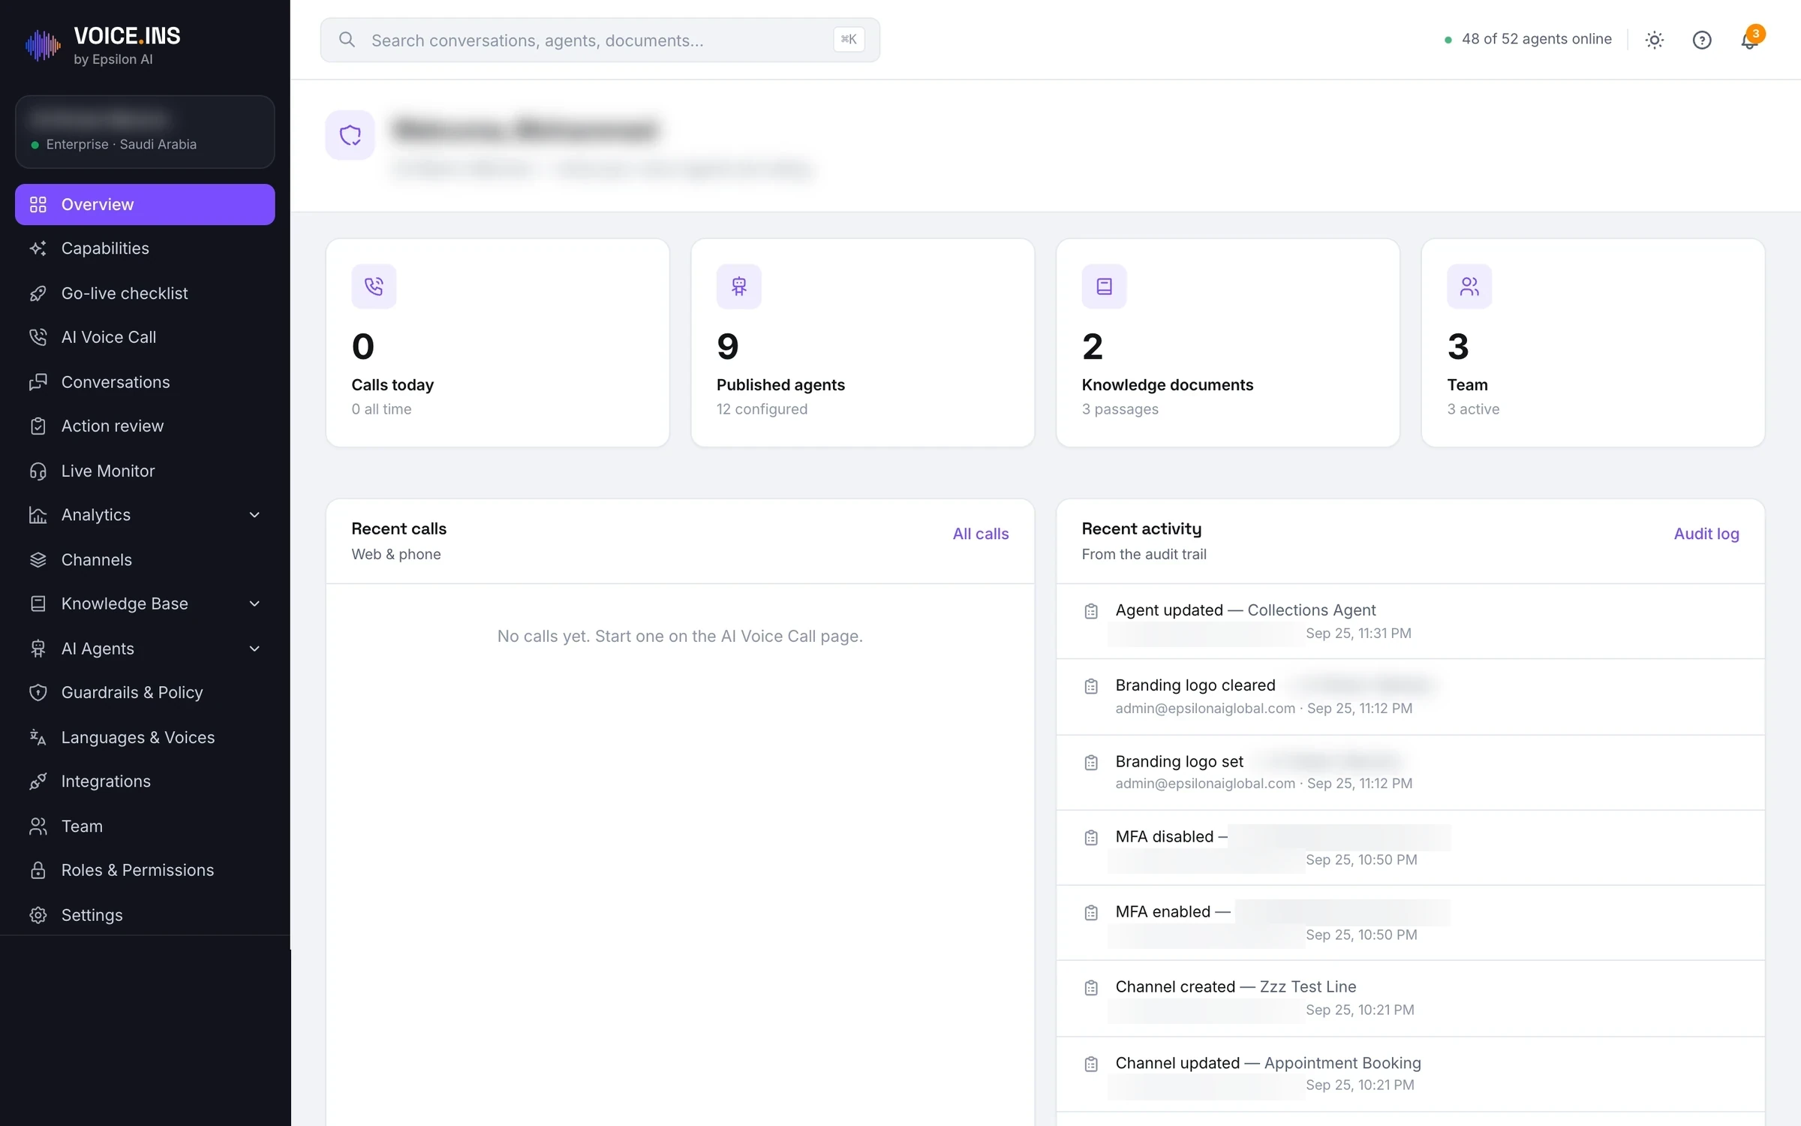Click the 48 of 52 agents online status
The width and height of the screenshot is (1801, 1126).
(1528, 39)
